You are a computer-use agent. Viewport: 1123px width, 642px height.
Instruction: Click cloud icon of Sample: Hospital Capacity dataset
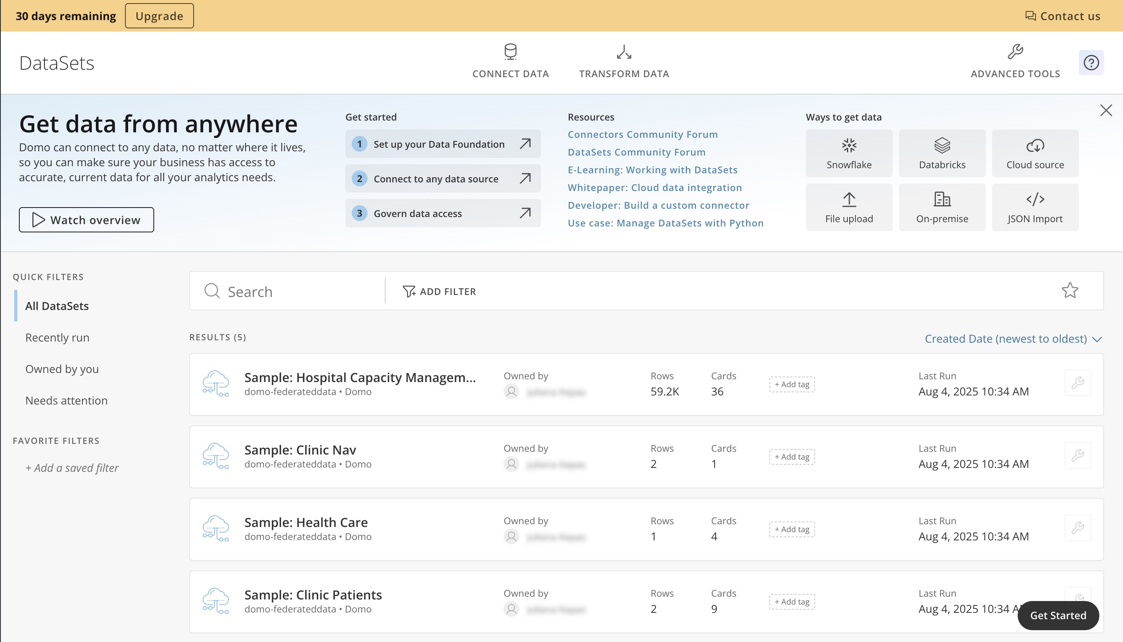coord(215,384)
